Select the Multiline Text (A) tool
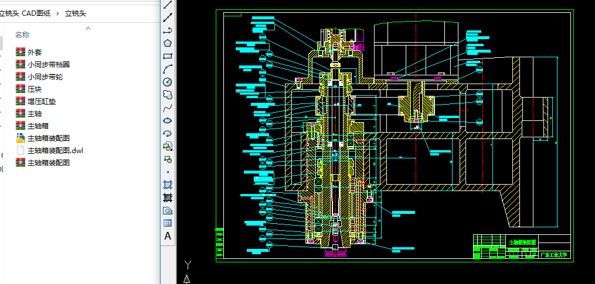 point(168,236)
